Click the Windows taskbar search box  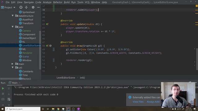coord(23,109)
